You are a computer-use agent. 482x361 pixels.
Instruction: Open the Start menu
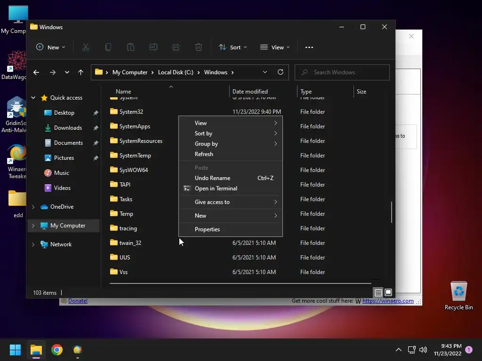pyautogui.click(x=16, y=350)
